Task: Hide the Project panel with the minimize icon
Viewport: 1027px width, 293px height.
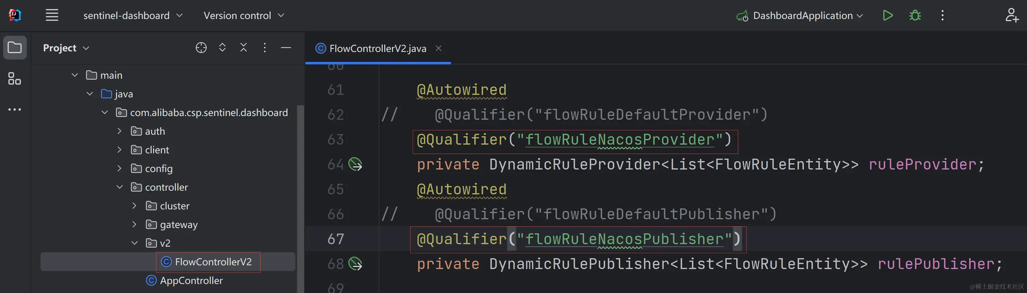Action: (x=286, y=48)
